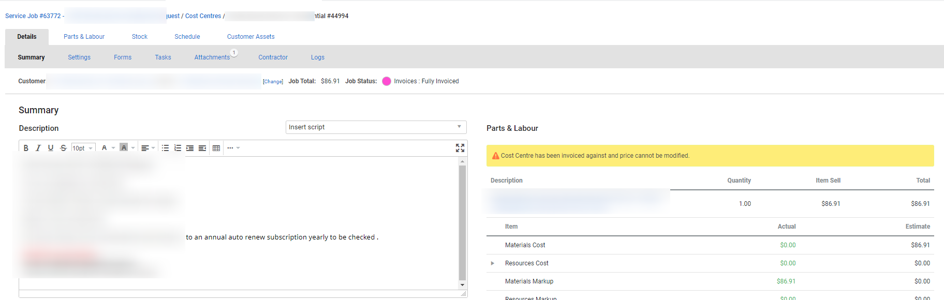Image resolution: width=944 pixels, height=300 pixels.
Task: Insert a table in the description
Action: tap(216, 148)
